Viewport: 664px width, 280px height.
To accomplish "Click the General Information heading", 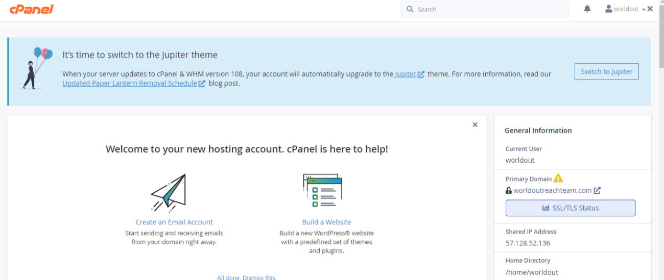I will [x=538, y=131].
